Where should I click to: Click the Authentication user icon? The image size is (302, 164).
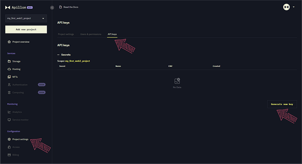[9, 84]
